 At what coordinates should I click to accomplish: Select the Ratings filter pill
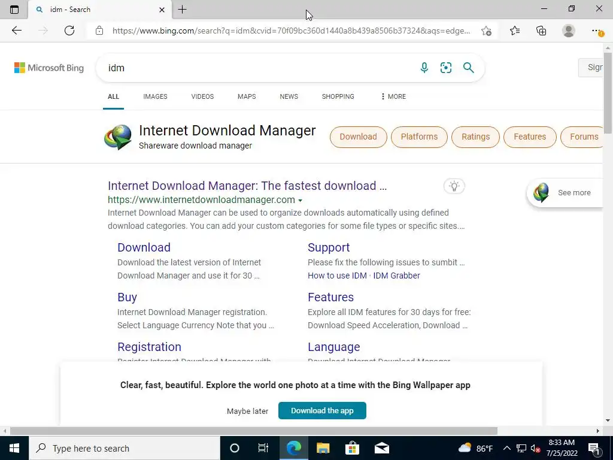coord(475,137)
